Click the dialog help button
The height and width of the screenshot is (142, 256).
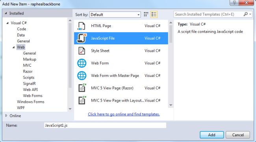(x=234, y=3)
